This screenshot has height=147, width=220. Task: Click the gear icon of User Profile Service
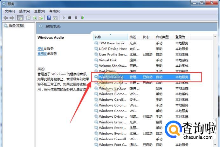(x=96, y=54)
